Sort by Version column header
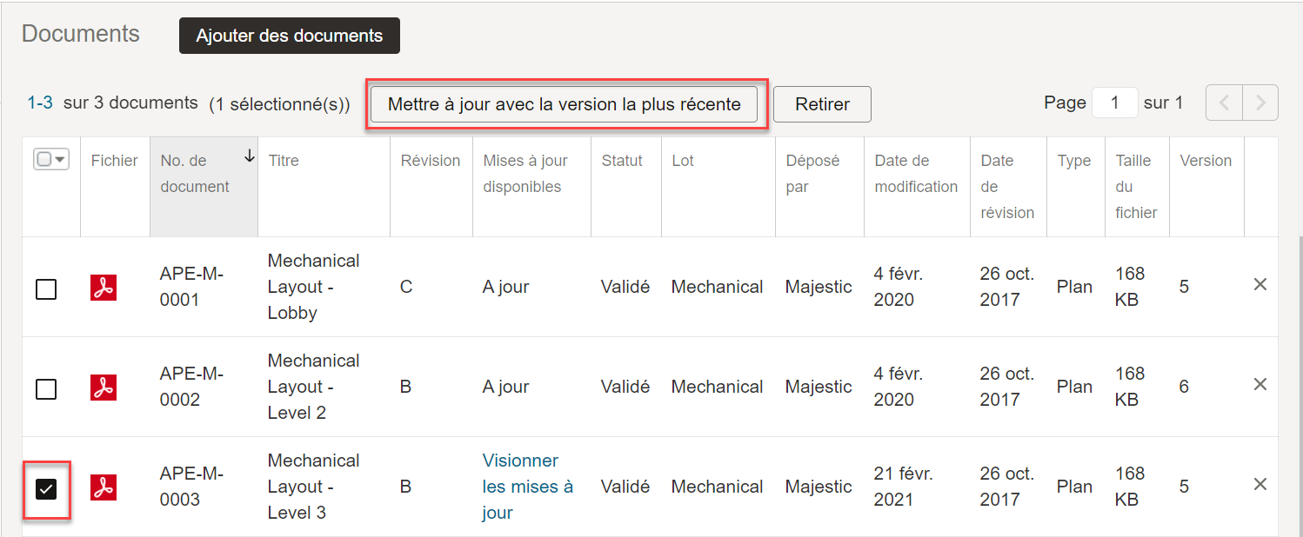 tap(1206, 161)
